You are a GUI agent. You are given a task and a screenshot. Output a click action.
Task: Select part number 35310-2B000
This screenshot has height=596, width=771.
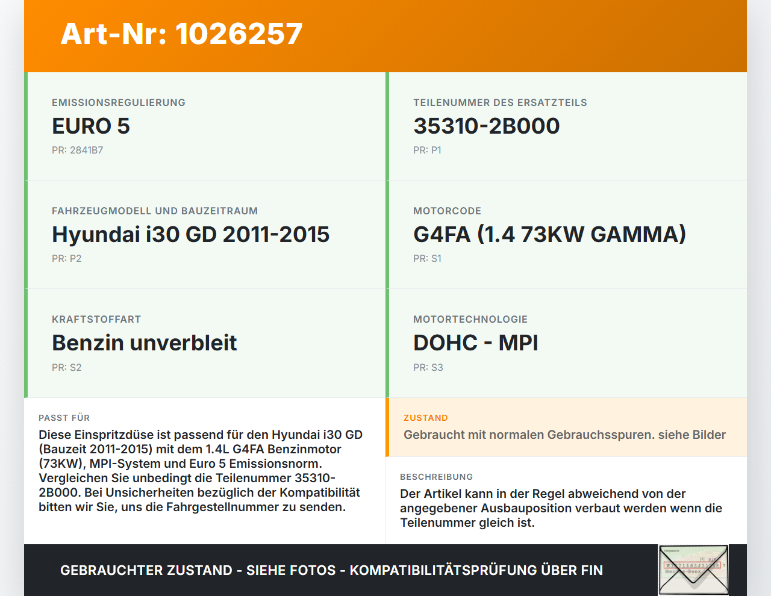point(487,126)
